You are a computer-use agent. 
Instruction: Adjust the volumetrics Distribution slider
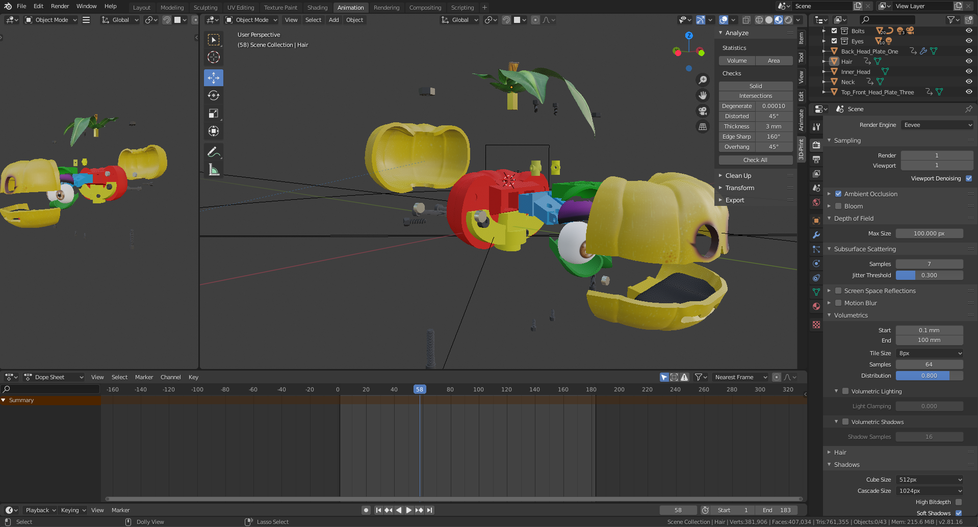point(930,376)
